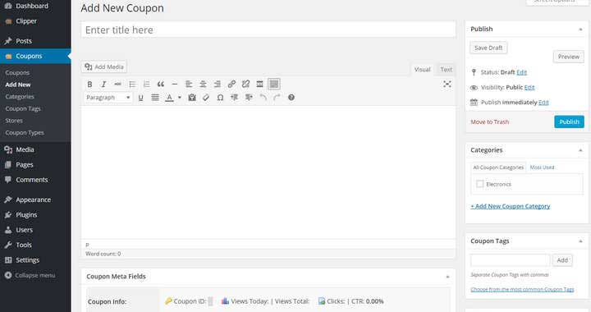Apply italic formatting
The height and width of the screenshot is (312, 591).
click(x=103, y=84)
